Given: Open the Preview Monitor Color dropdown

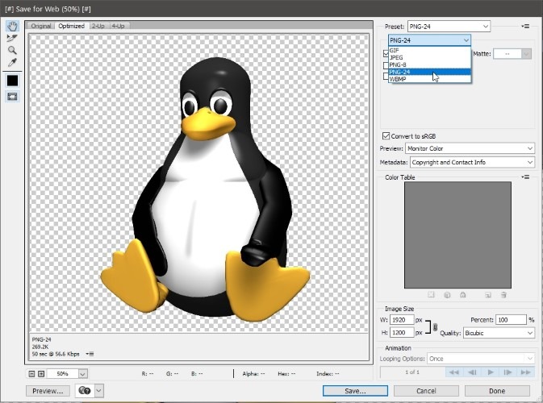Looking at the screenshot, I should 470,148.
